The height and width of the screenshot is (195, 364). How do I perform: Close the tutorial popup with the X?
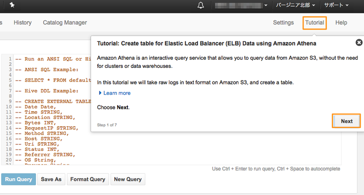(x=359, y=42)
